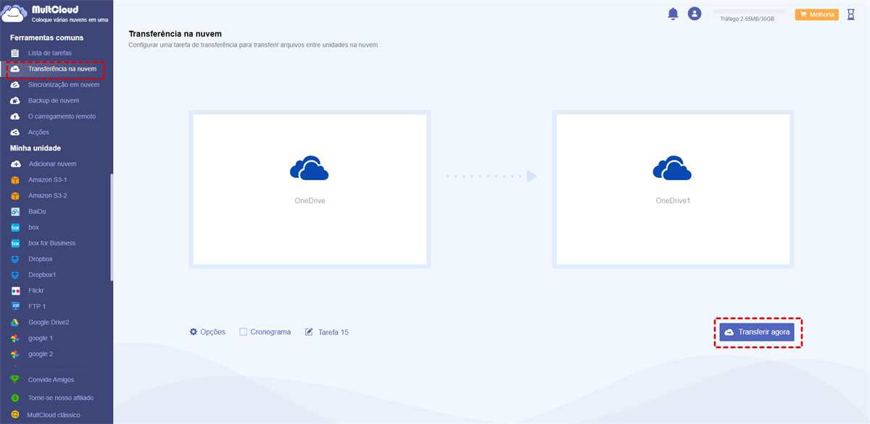Click the Adicionar nuvem plus-cloud icon
This screenshot has width=870, height=424.
[14, 164]
